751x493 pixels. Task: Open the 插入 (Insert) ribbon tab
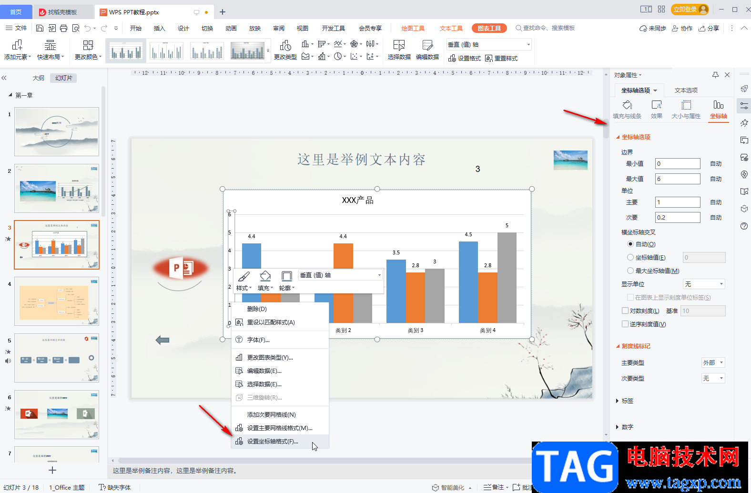tap(159, 28)
